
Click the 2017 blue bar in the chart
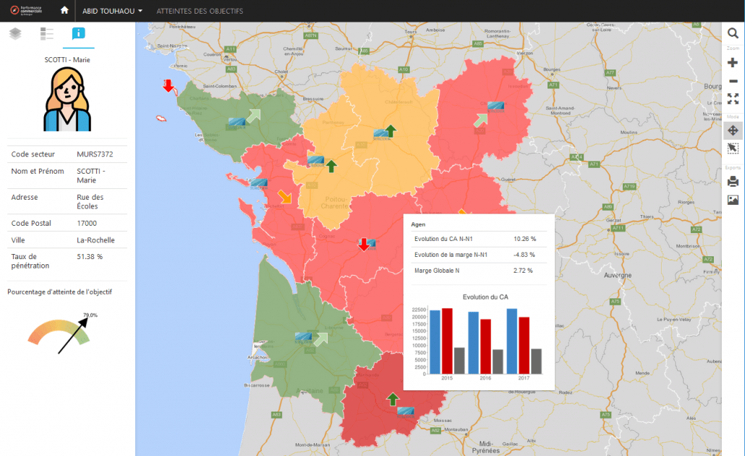point(512,341)
